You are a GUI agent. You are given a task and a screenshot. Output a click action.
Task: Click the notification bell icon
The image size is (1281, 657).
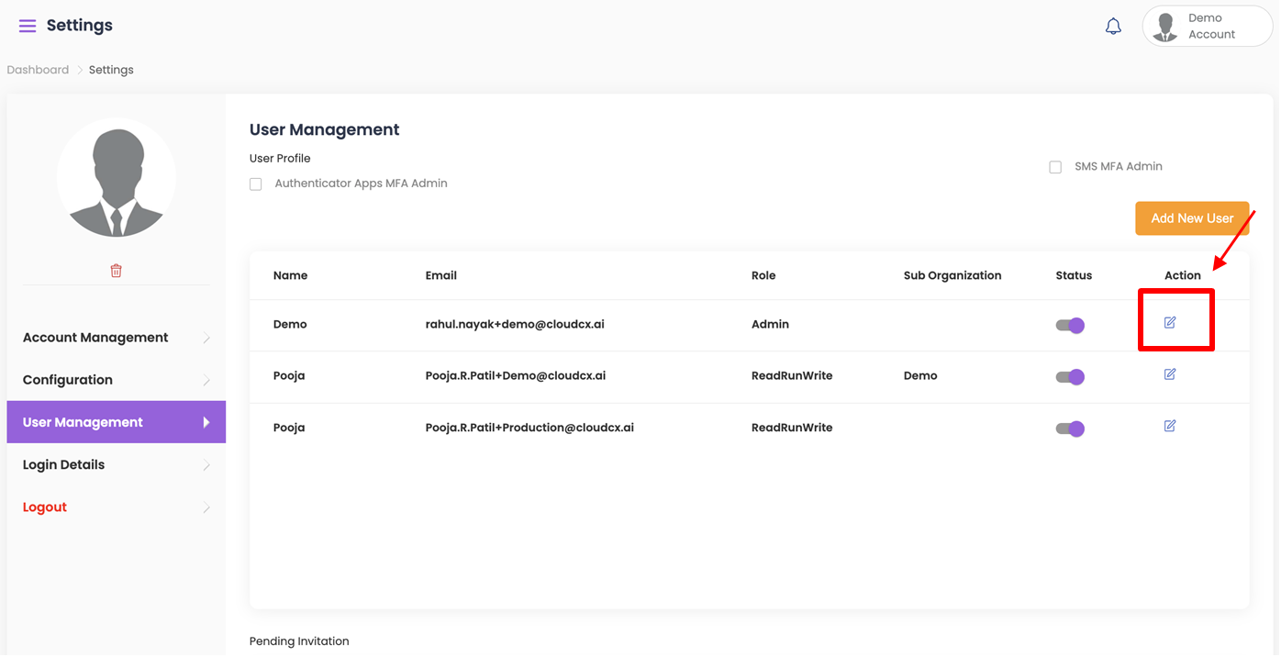coord(1113,27)
